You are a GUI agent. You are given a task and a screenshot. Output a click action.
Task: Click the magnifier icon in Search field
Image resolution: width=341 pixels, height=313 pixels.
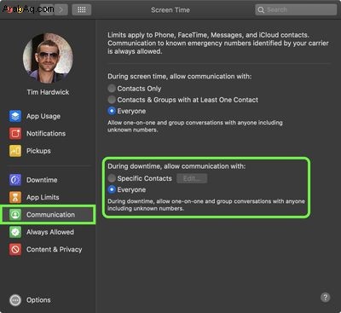pyautogui.click(x=261, y=10)
